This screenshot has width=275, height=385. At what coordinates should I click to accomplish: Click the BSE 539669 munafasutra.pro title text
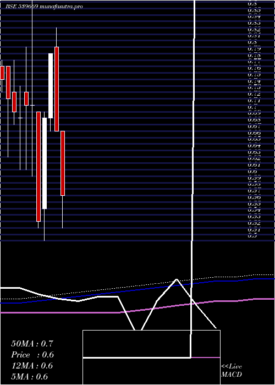click(44, 7)
